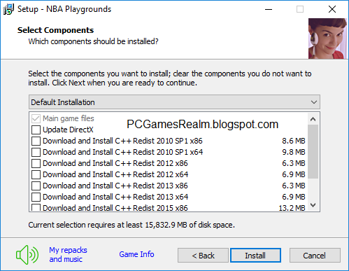Minimize the setup window
Image resolution: width=349 pixels, height=271 pixels.
point(269,9)
